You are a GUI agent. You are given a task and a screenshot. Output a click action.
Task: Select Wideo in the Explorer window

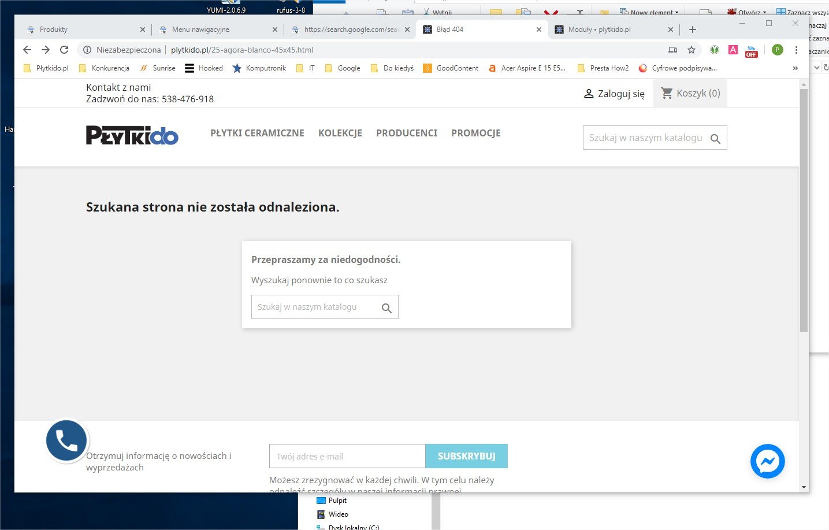[x=333, y=514]
